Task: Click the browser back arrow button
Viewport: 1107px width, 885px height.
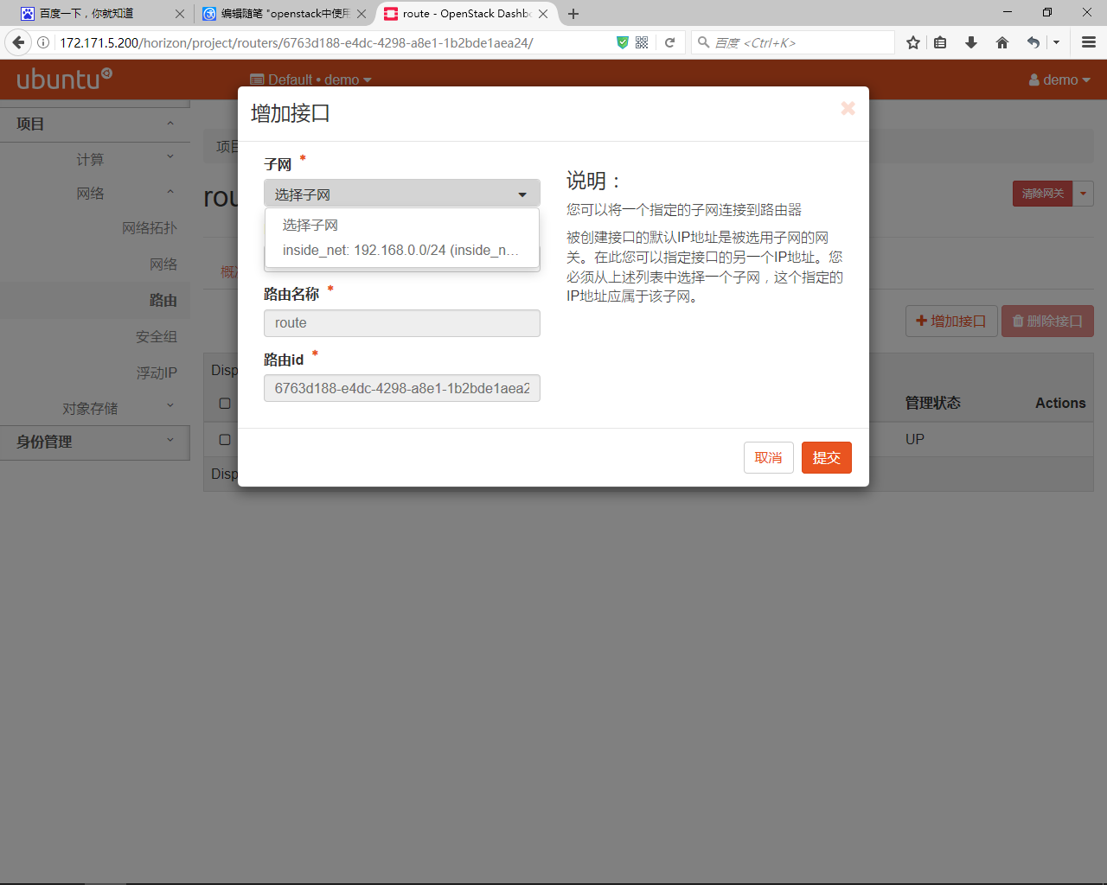Action: point(18,42)
